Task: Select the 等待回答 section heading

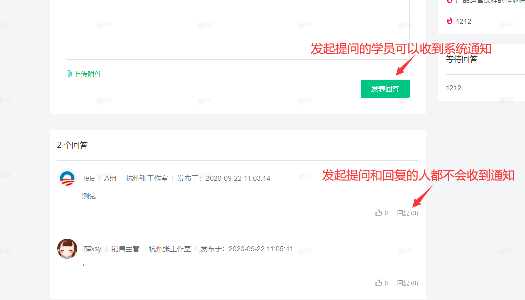Action: (x=461, y=59)
